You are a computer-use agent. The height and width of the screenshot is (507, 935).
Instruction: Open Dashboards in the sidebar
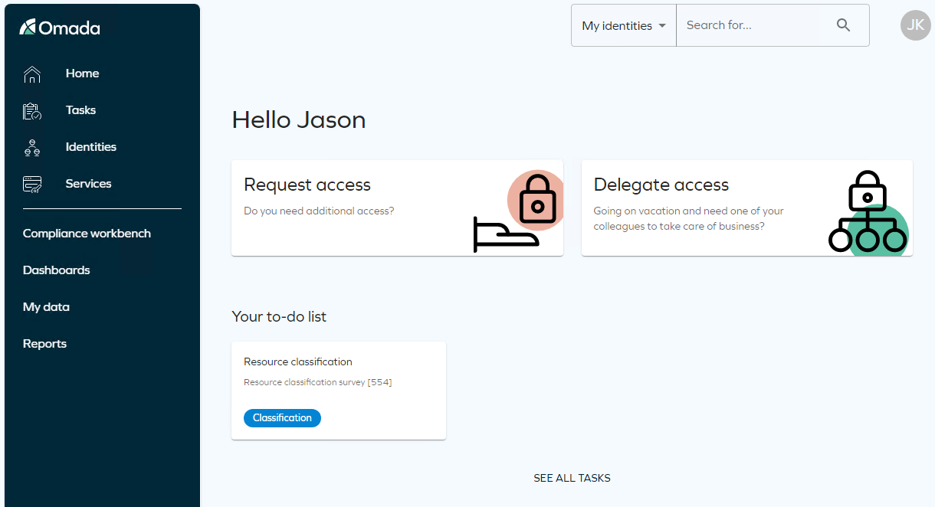coord(56,270)
